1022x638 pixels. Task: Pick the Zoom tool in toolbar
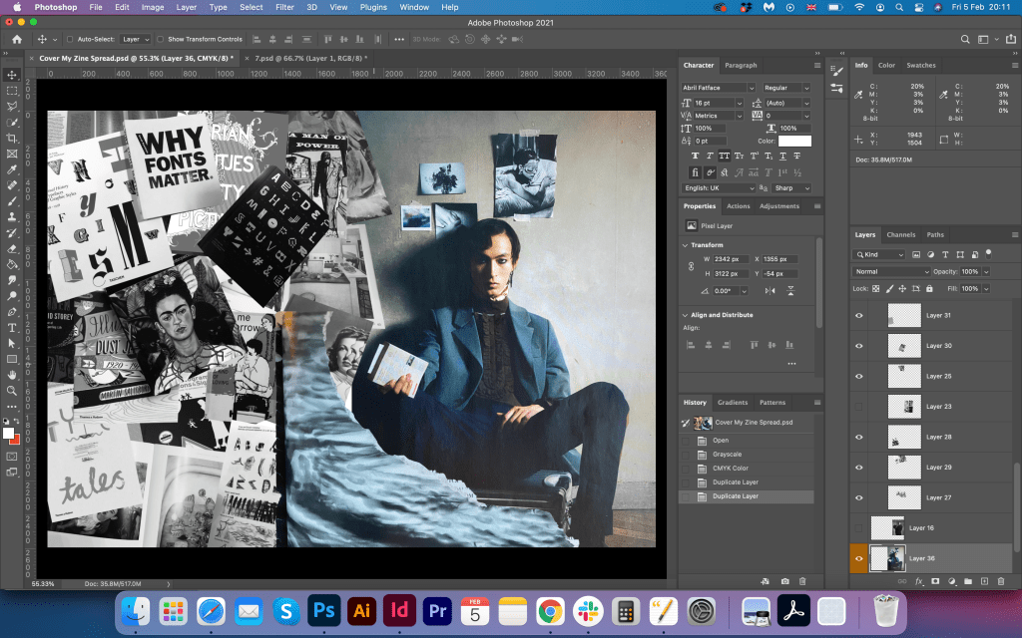click(x=12, y=390)
